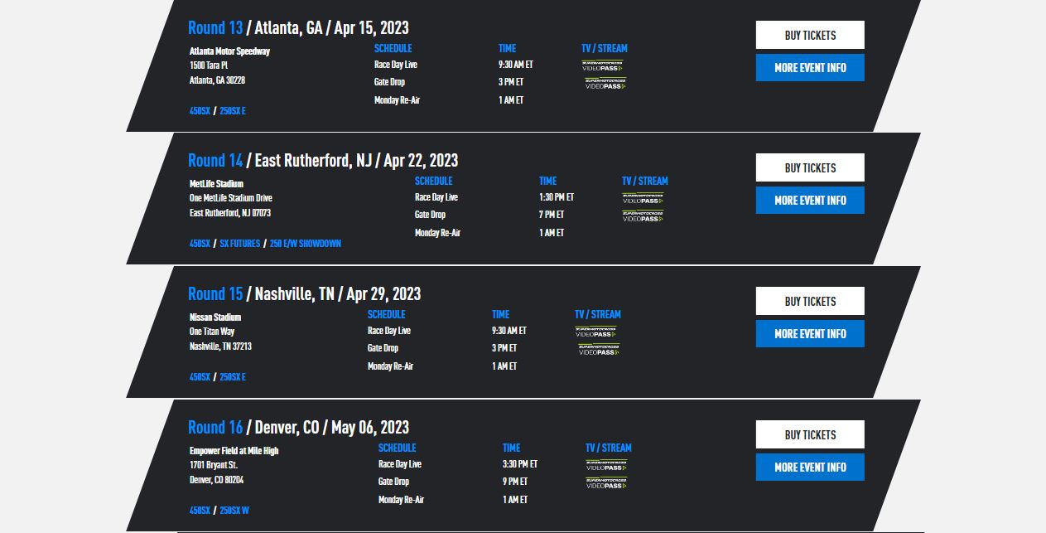Click BUY TICKETS for Denver Round 16
The width and height of the screenshot is (1046, 533).
point(809,434)
